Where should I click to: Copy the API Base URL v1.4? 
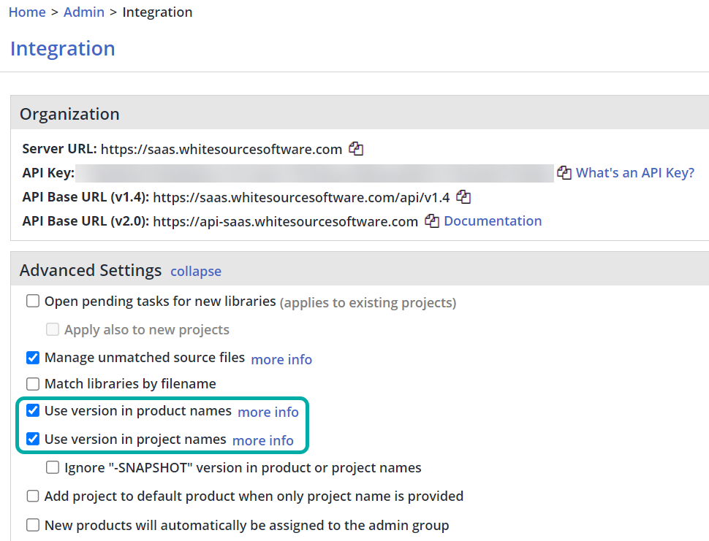(x=463, y=197)
